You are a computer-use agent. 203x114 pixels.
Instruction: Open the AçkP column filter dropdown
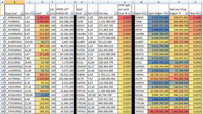47,13
